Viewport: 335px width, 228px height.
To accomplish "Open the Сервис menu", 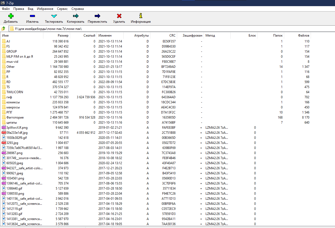I will (62, 9).
